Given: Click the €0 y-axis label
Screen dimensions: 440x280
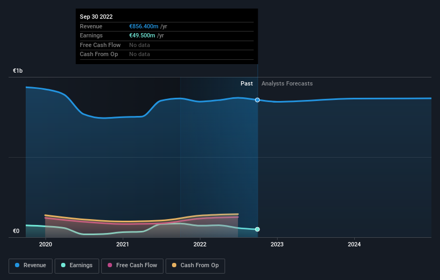Looking at the screenshot, I should (16, 231).
